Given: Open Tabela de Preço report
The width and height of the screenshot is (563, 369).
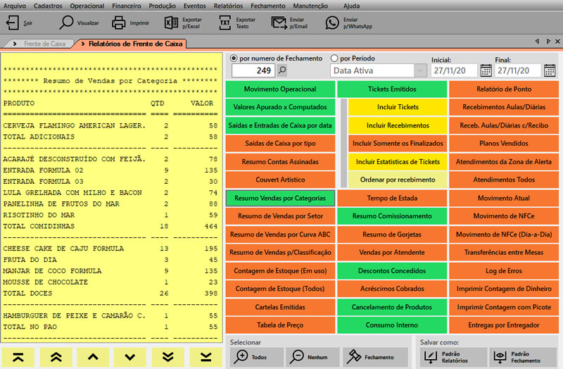Looking at the screenshot, I should click(280, 325).
